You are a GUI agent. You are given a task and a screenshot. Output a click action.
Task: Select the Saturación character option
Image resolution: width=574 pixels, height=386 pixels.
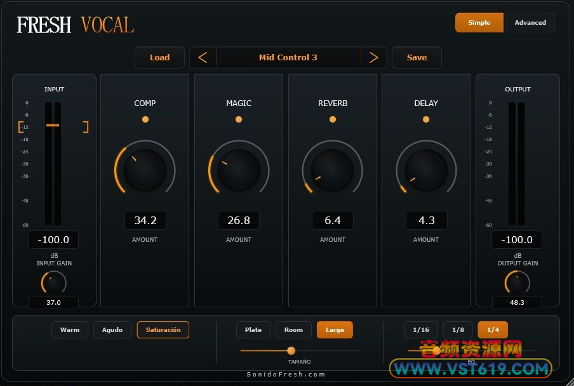(x=163, y=329)
